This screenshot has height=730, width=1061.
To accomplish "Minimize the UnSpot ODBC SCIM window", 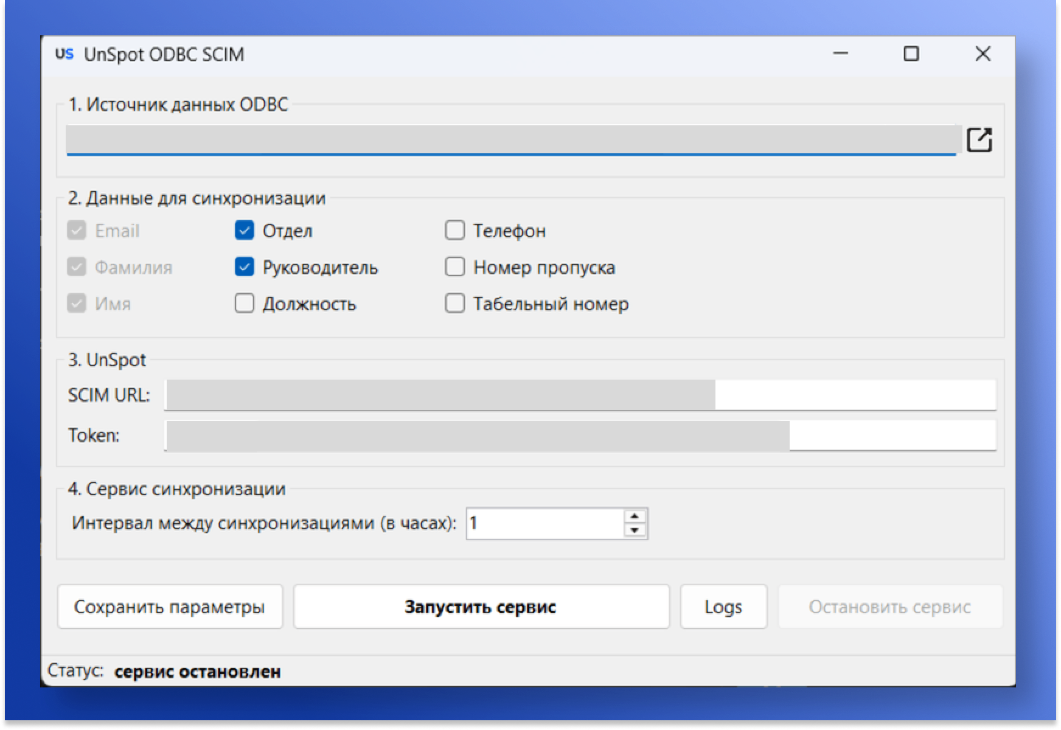I will tap(841, 54).
